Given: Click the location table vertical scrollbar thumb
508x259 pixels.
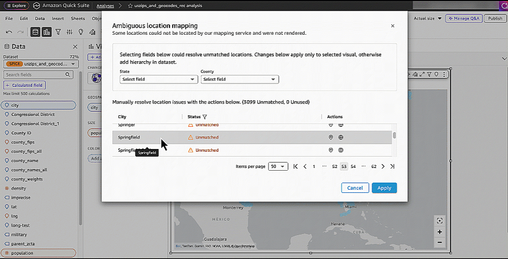Looking at the screenshot, I should coord(394,135).
